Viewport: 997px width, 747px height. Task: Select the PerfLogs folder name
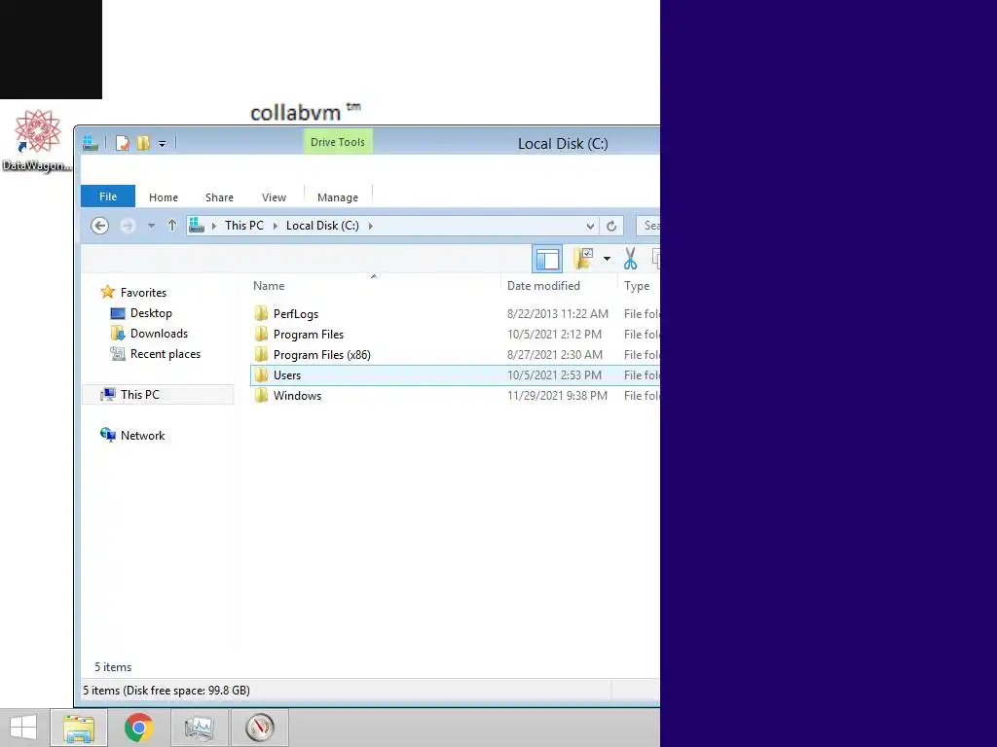[x=296, y=314]
